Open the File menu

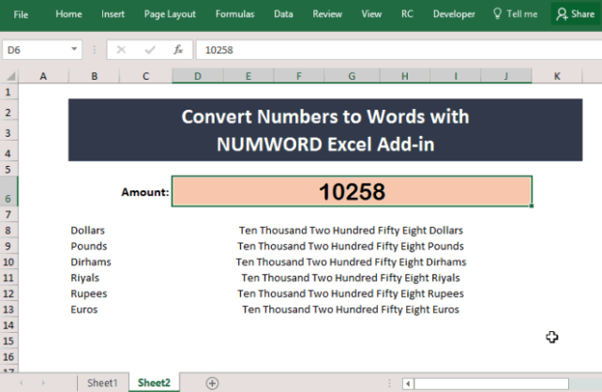point(21,15)
